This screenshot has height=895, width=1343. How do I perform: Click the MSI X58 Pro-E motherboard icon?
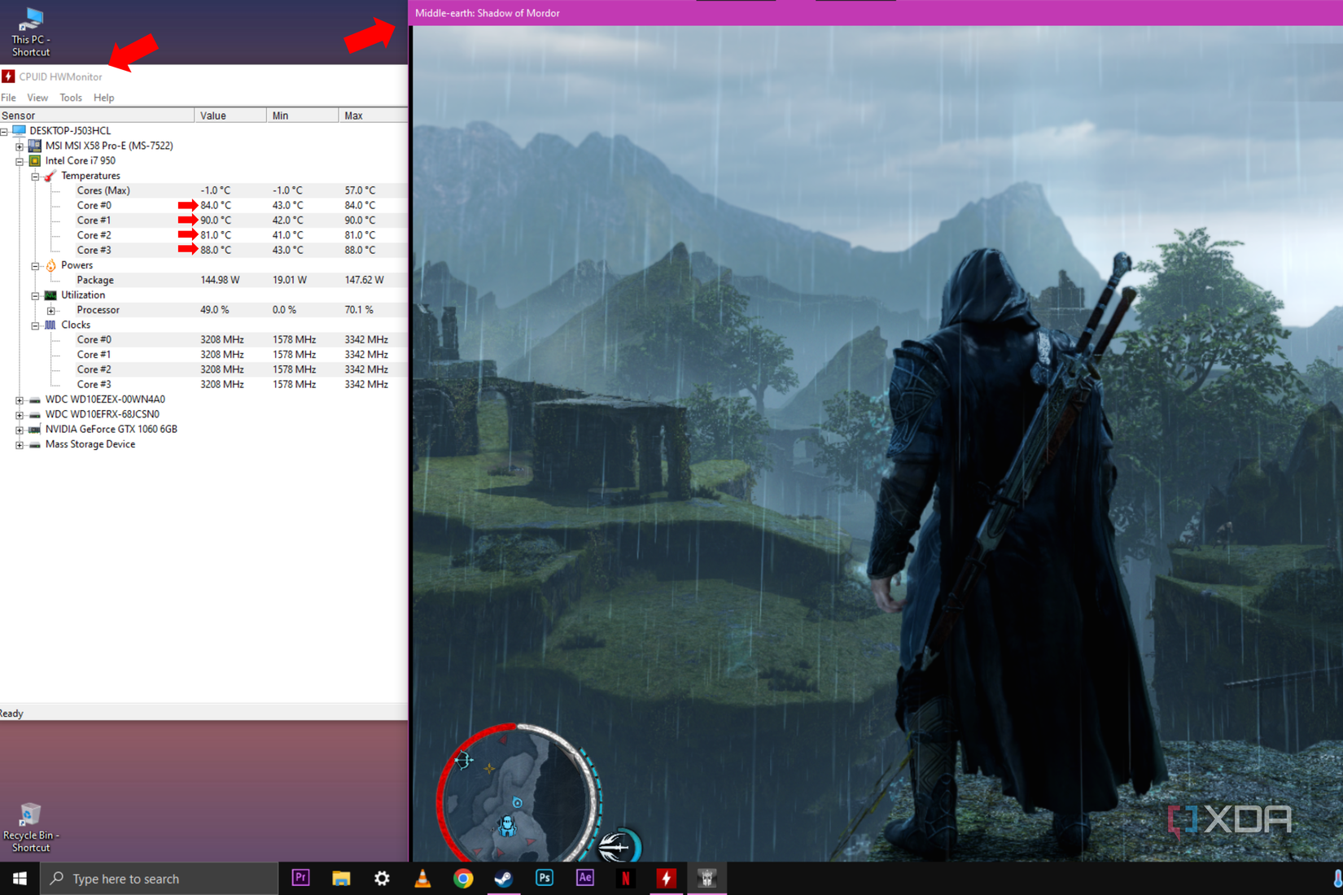pos(35,146)
